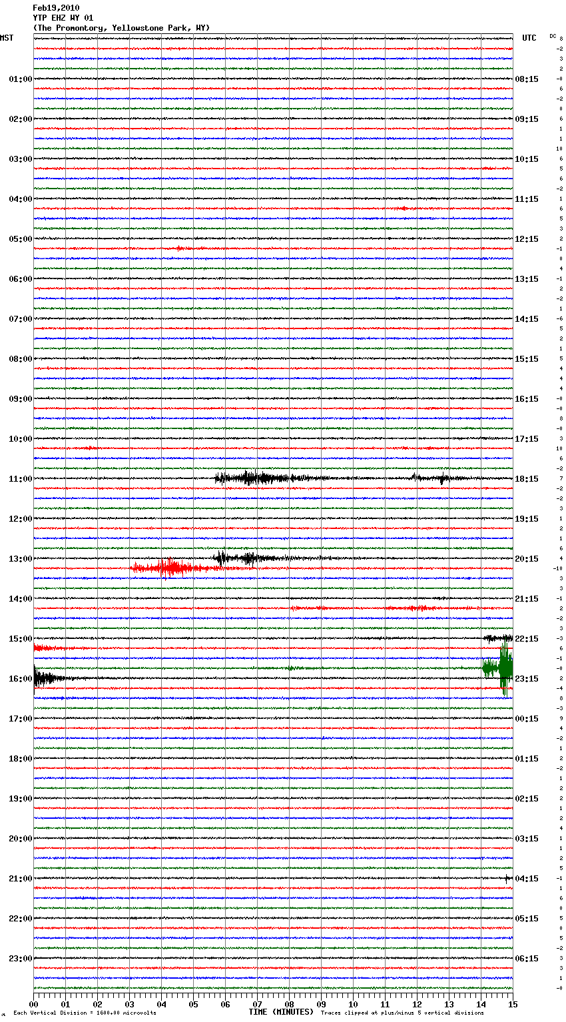Select the 18:15 UTC time label
566x1022 pixels.
(527, 479)
